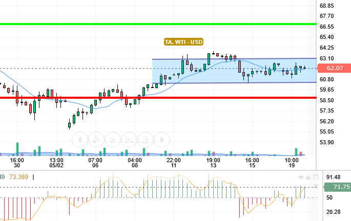351x221 pixels.
Task: Click the 63.10 price axis label
Action: coord(326,58)
